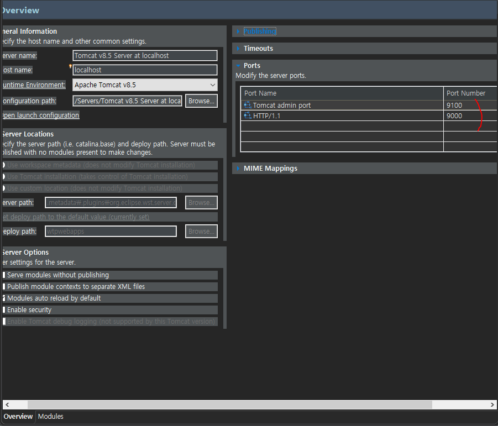Click the scrollbar left arrow
Viewport: 498px width, 426px height.
(x=7, y=405)
